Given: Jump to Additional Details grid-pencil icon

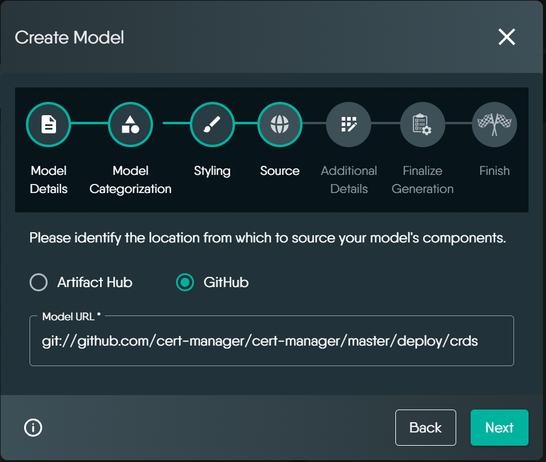Looking at the screenshot, I should click(x=348, y=125).
